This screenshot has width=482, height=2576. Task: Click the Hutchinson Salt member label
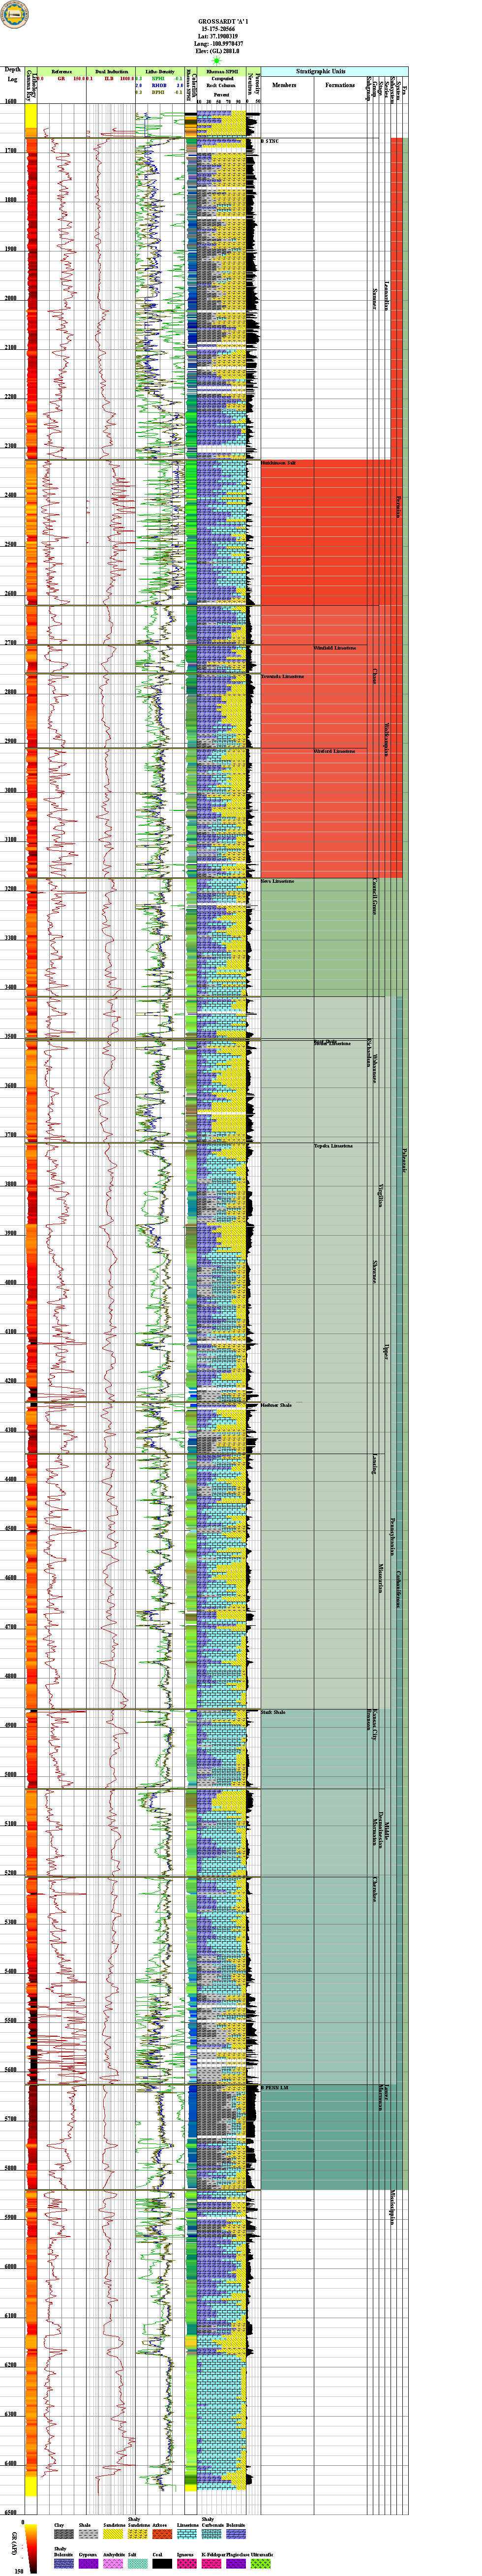click(279, 463)
